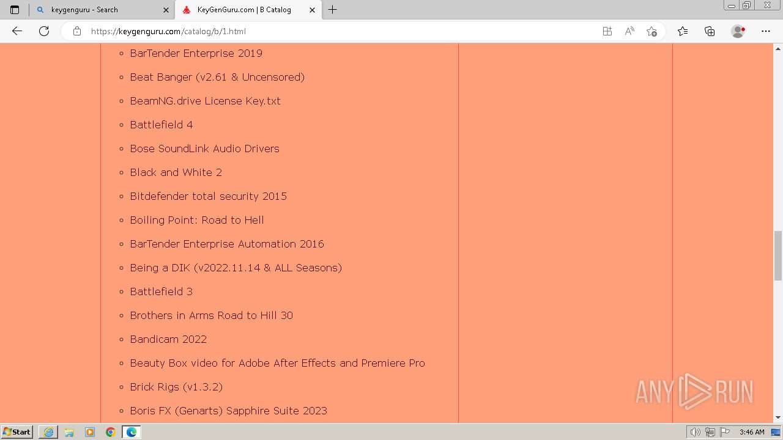
Task: Open Beauty Box video for Adobe link
Action: pyautogui.click(x=277, y=363)
